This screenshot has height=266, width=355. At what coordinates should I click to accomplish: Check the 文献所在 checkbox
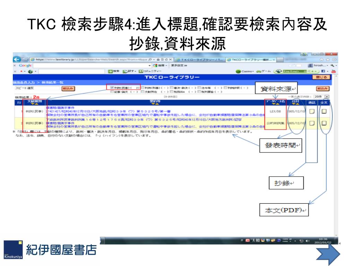pyautogui.click(x=142, y=91)
